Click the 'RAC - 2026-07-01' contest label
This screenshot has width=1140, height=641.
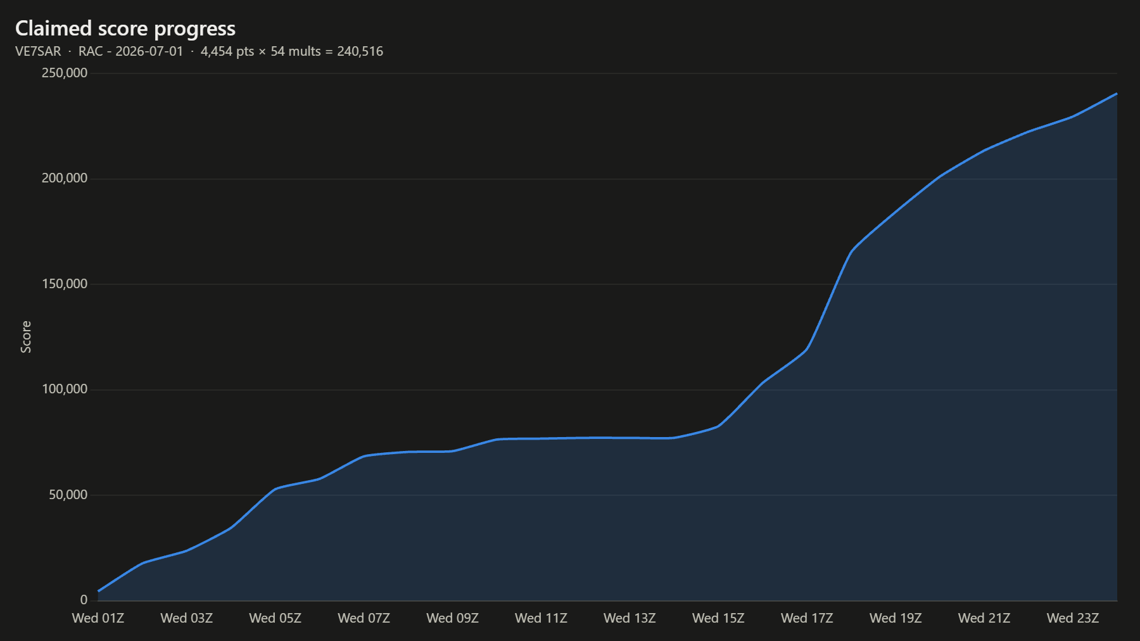tap(130, 51)
